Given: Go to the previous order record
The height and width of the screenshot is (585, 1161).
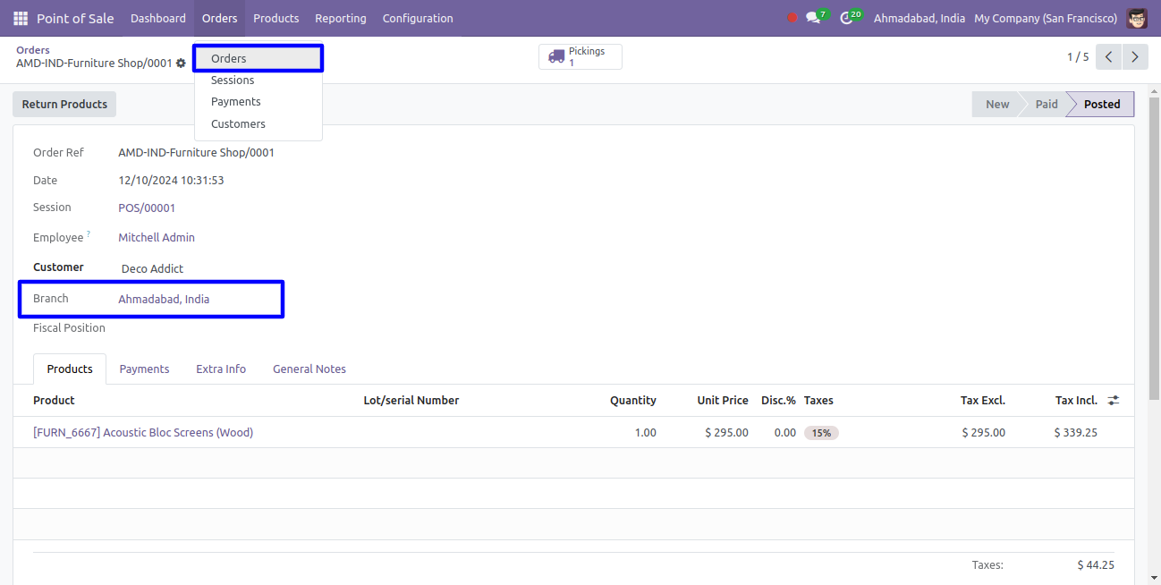Looking at the screenshot, I should pos(1108,57).
